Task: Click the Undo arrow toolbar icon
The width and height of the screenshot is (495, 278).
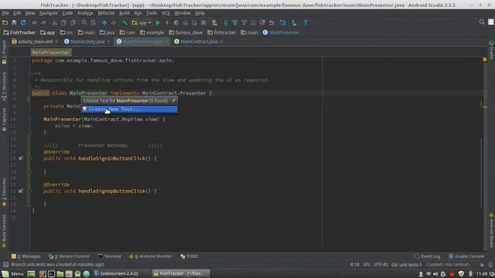Action: 34,22
